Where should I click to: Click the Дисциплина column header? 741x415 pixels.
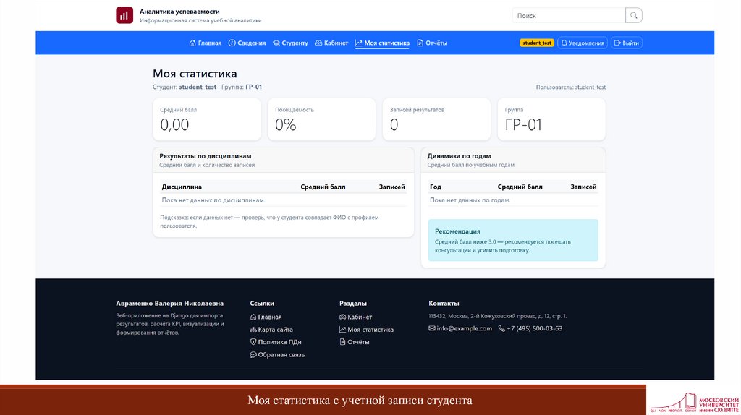182,187
